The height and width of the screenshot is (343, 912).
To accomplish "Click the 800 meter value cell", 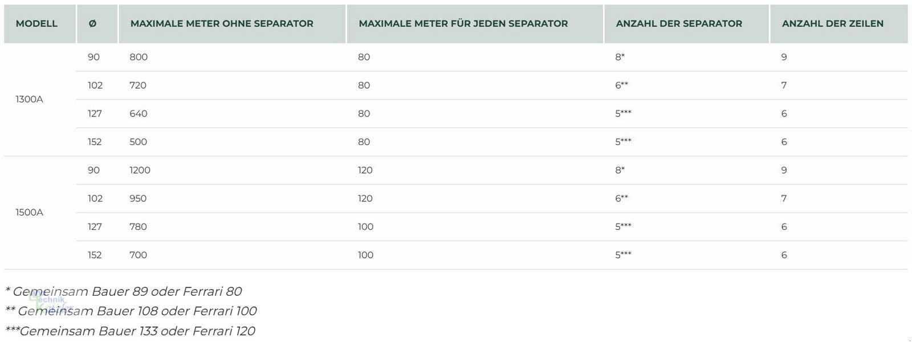I will 139,57.
